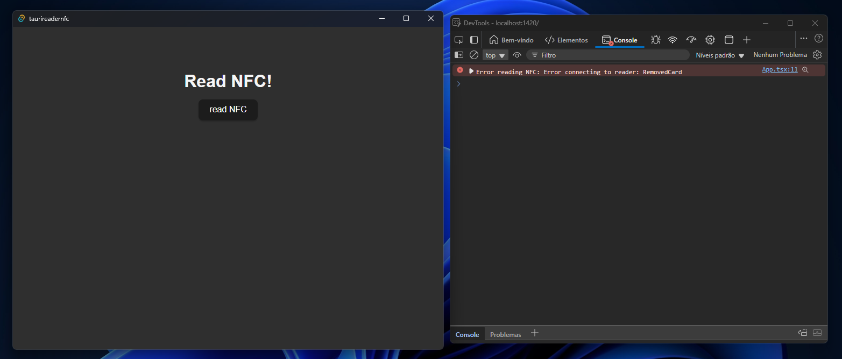Toggle the console sidebar icon
The height and width of the screenshot is (359, 842).
click(459, 55)
